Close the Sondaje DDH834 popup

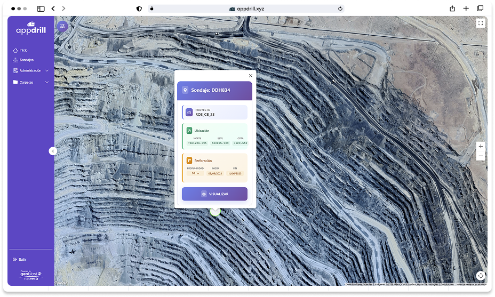pyautogui.click(x=251, y=76)
